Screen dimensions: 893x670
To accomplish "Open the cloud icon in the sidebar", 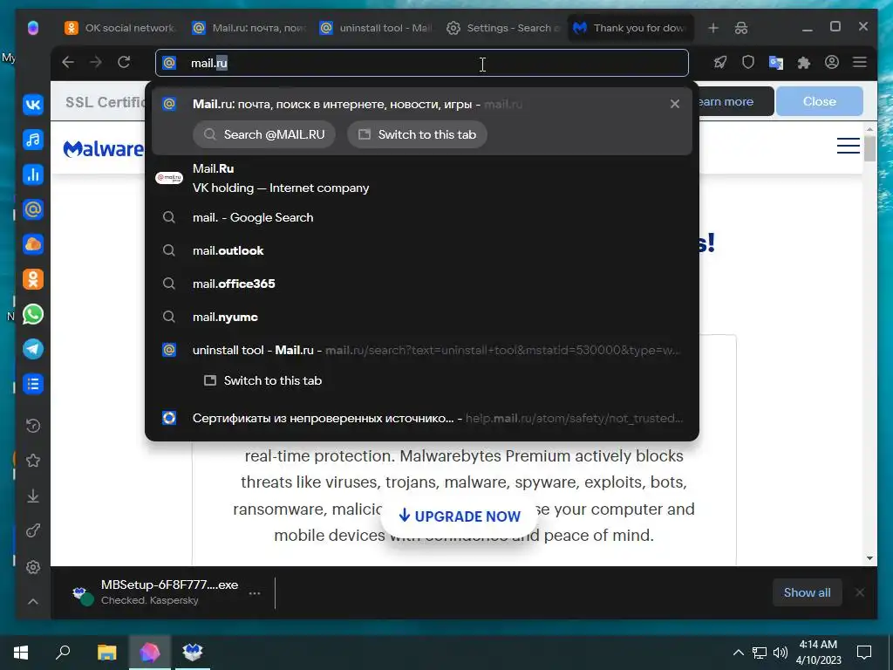I will coord(33,244).
